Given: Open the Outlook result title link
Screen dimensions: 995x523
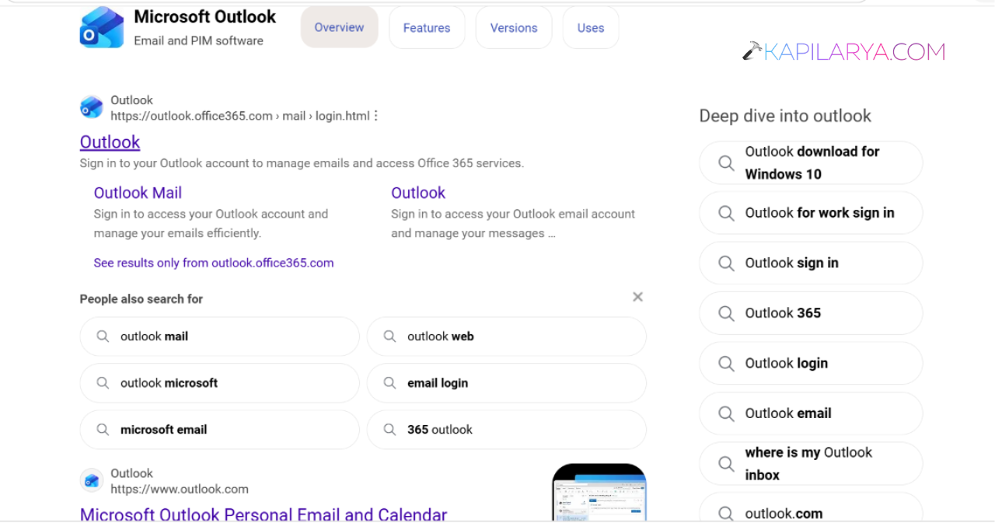Looking at the screenshot, I should pos(110,142).
